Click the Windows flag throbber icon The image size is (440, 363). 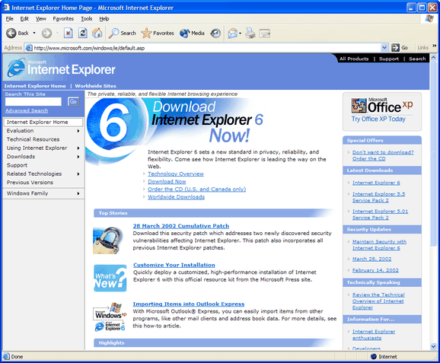(x=429, y=19)
